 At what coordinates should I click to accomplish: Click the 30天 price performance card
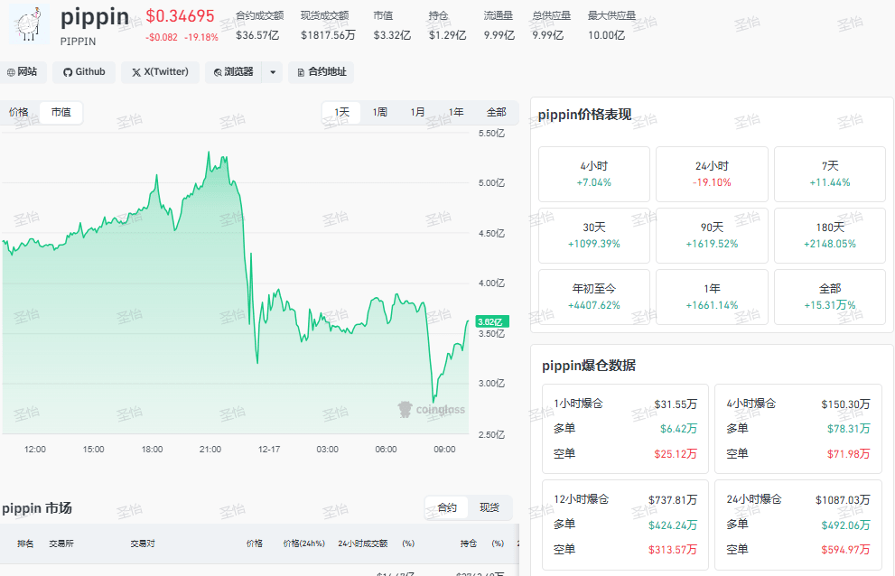click(x=594, y=236)
